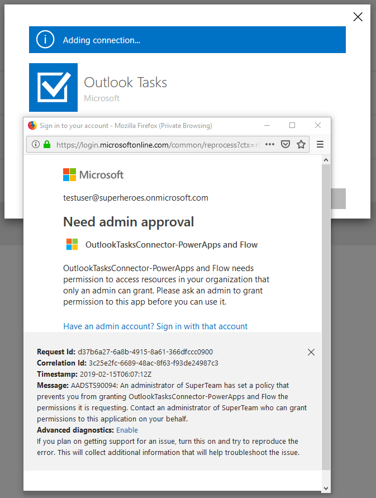Click scrollbar down arrow in Firefox window
Screen dimensions: 376x498
[326, 488]
